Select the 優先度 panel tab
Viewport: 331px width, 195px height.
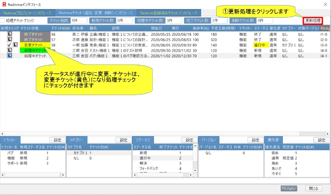[x=273, y=140]
